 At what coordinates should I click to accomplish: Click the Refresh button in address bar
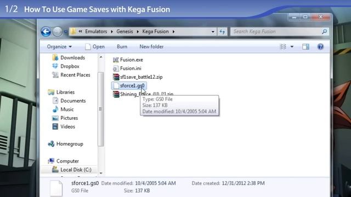[x=222, y=32]
